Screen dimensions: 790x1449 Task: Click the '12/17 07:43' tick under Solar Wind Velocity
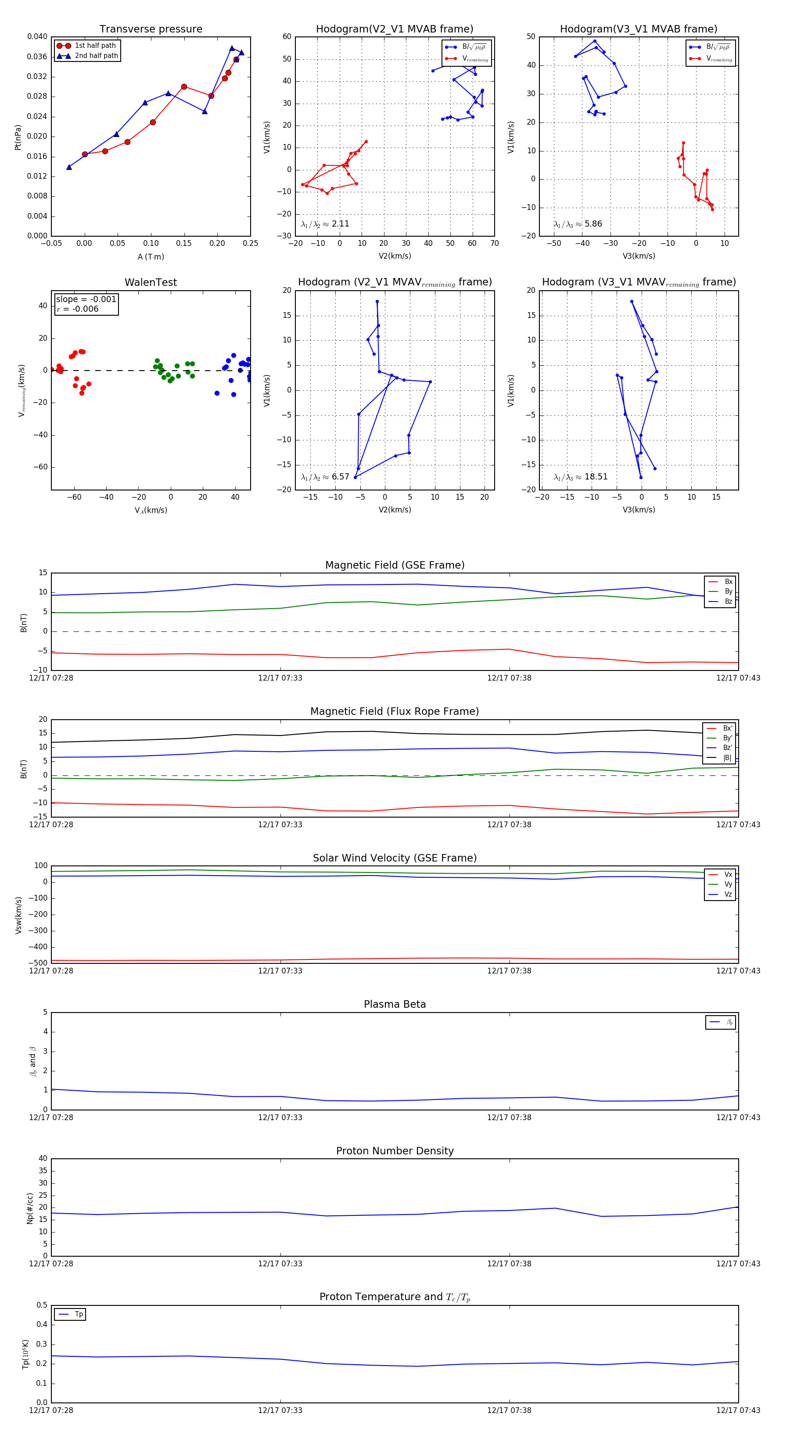click(738, 971)
